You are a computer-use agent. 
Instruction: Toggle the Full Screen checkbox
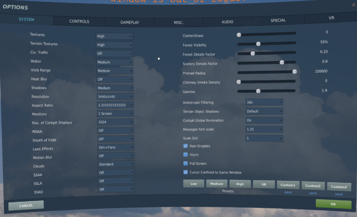coord(186,164)
